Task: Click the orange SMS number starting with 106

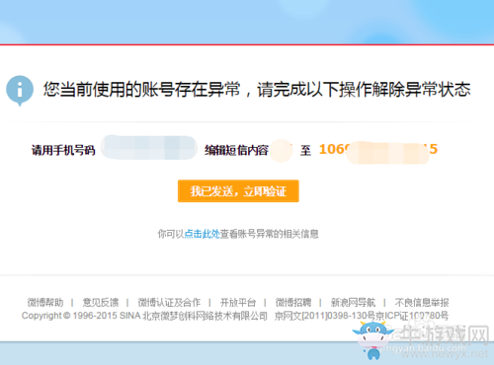Action: [x=378, y=150]
